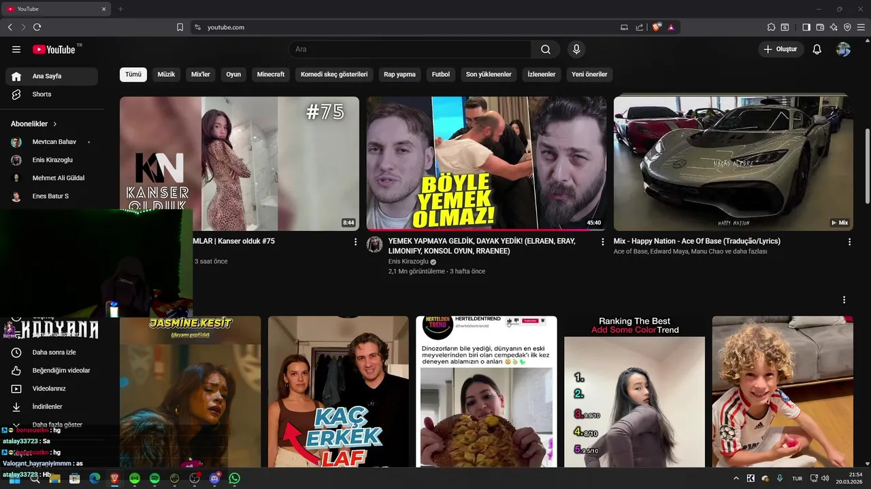Select the Yeni öneriler chip

(x=589, y=74)
